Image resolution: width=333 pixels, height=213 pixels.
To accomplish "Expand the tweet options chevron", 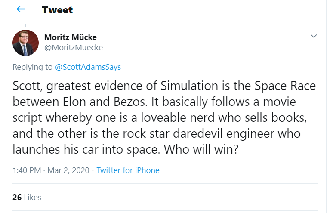I will click(x=314, y=37).
